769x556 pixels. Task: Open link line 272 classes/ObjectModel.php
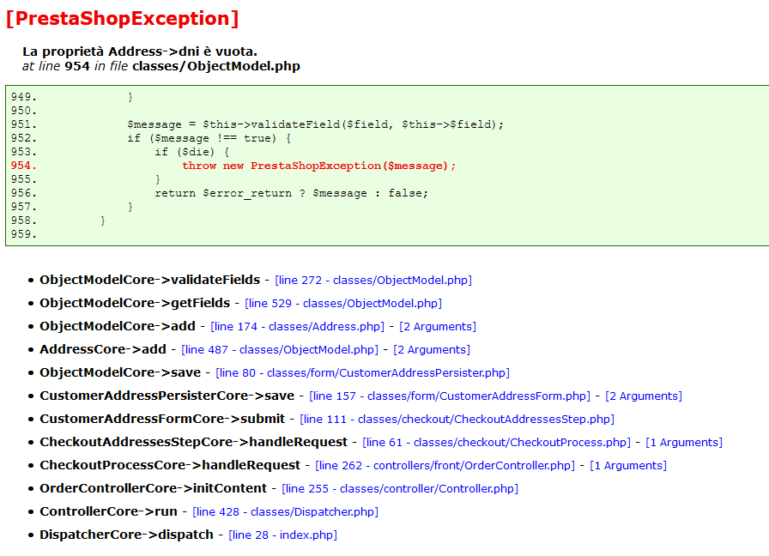coord(373,280)
